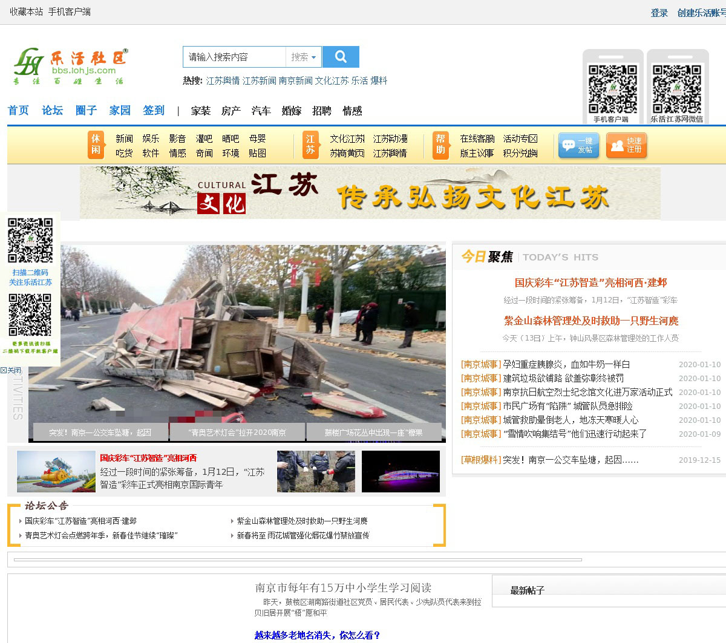
Task: Open headline 紫金山森林管理处及时救助一只野生河麂
Action: click(591, 321)
